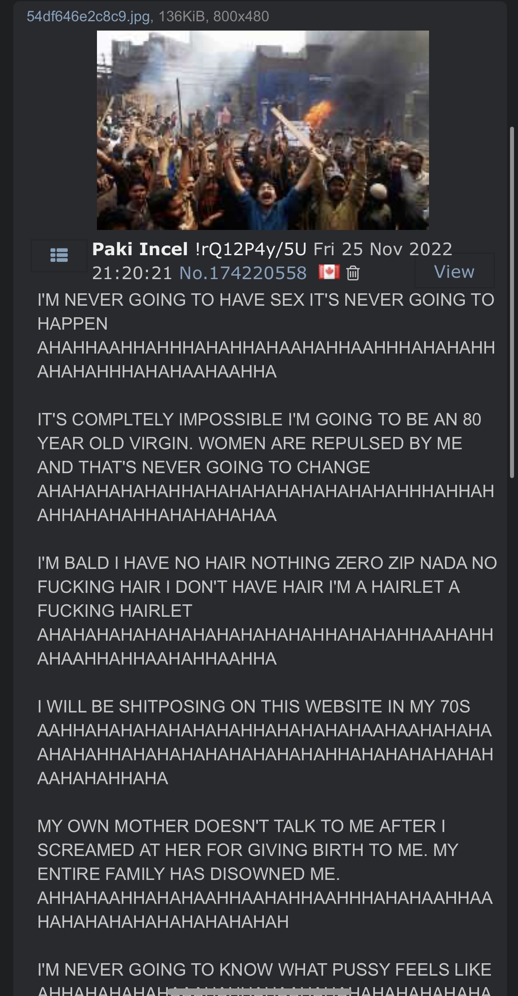Tap the home indicator bar

coord(259,991)
